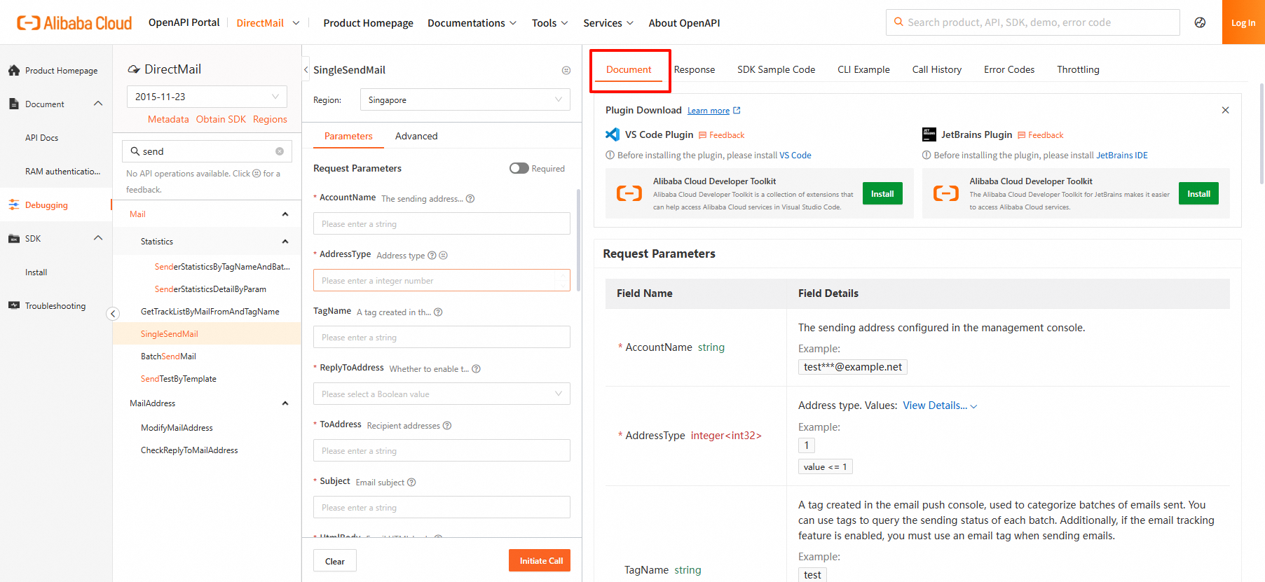The height and width of the screenshot is (582, 1265).
Task: Click the JetBrains Plugin logo icon
Action: coord(929,134)
